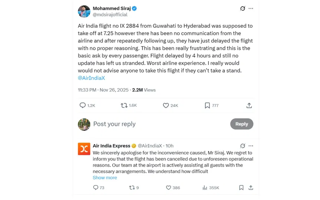Retweet Mohammed Siraj's post

[x=124, y=106]
